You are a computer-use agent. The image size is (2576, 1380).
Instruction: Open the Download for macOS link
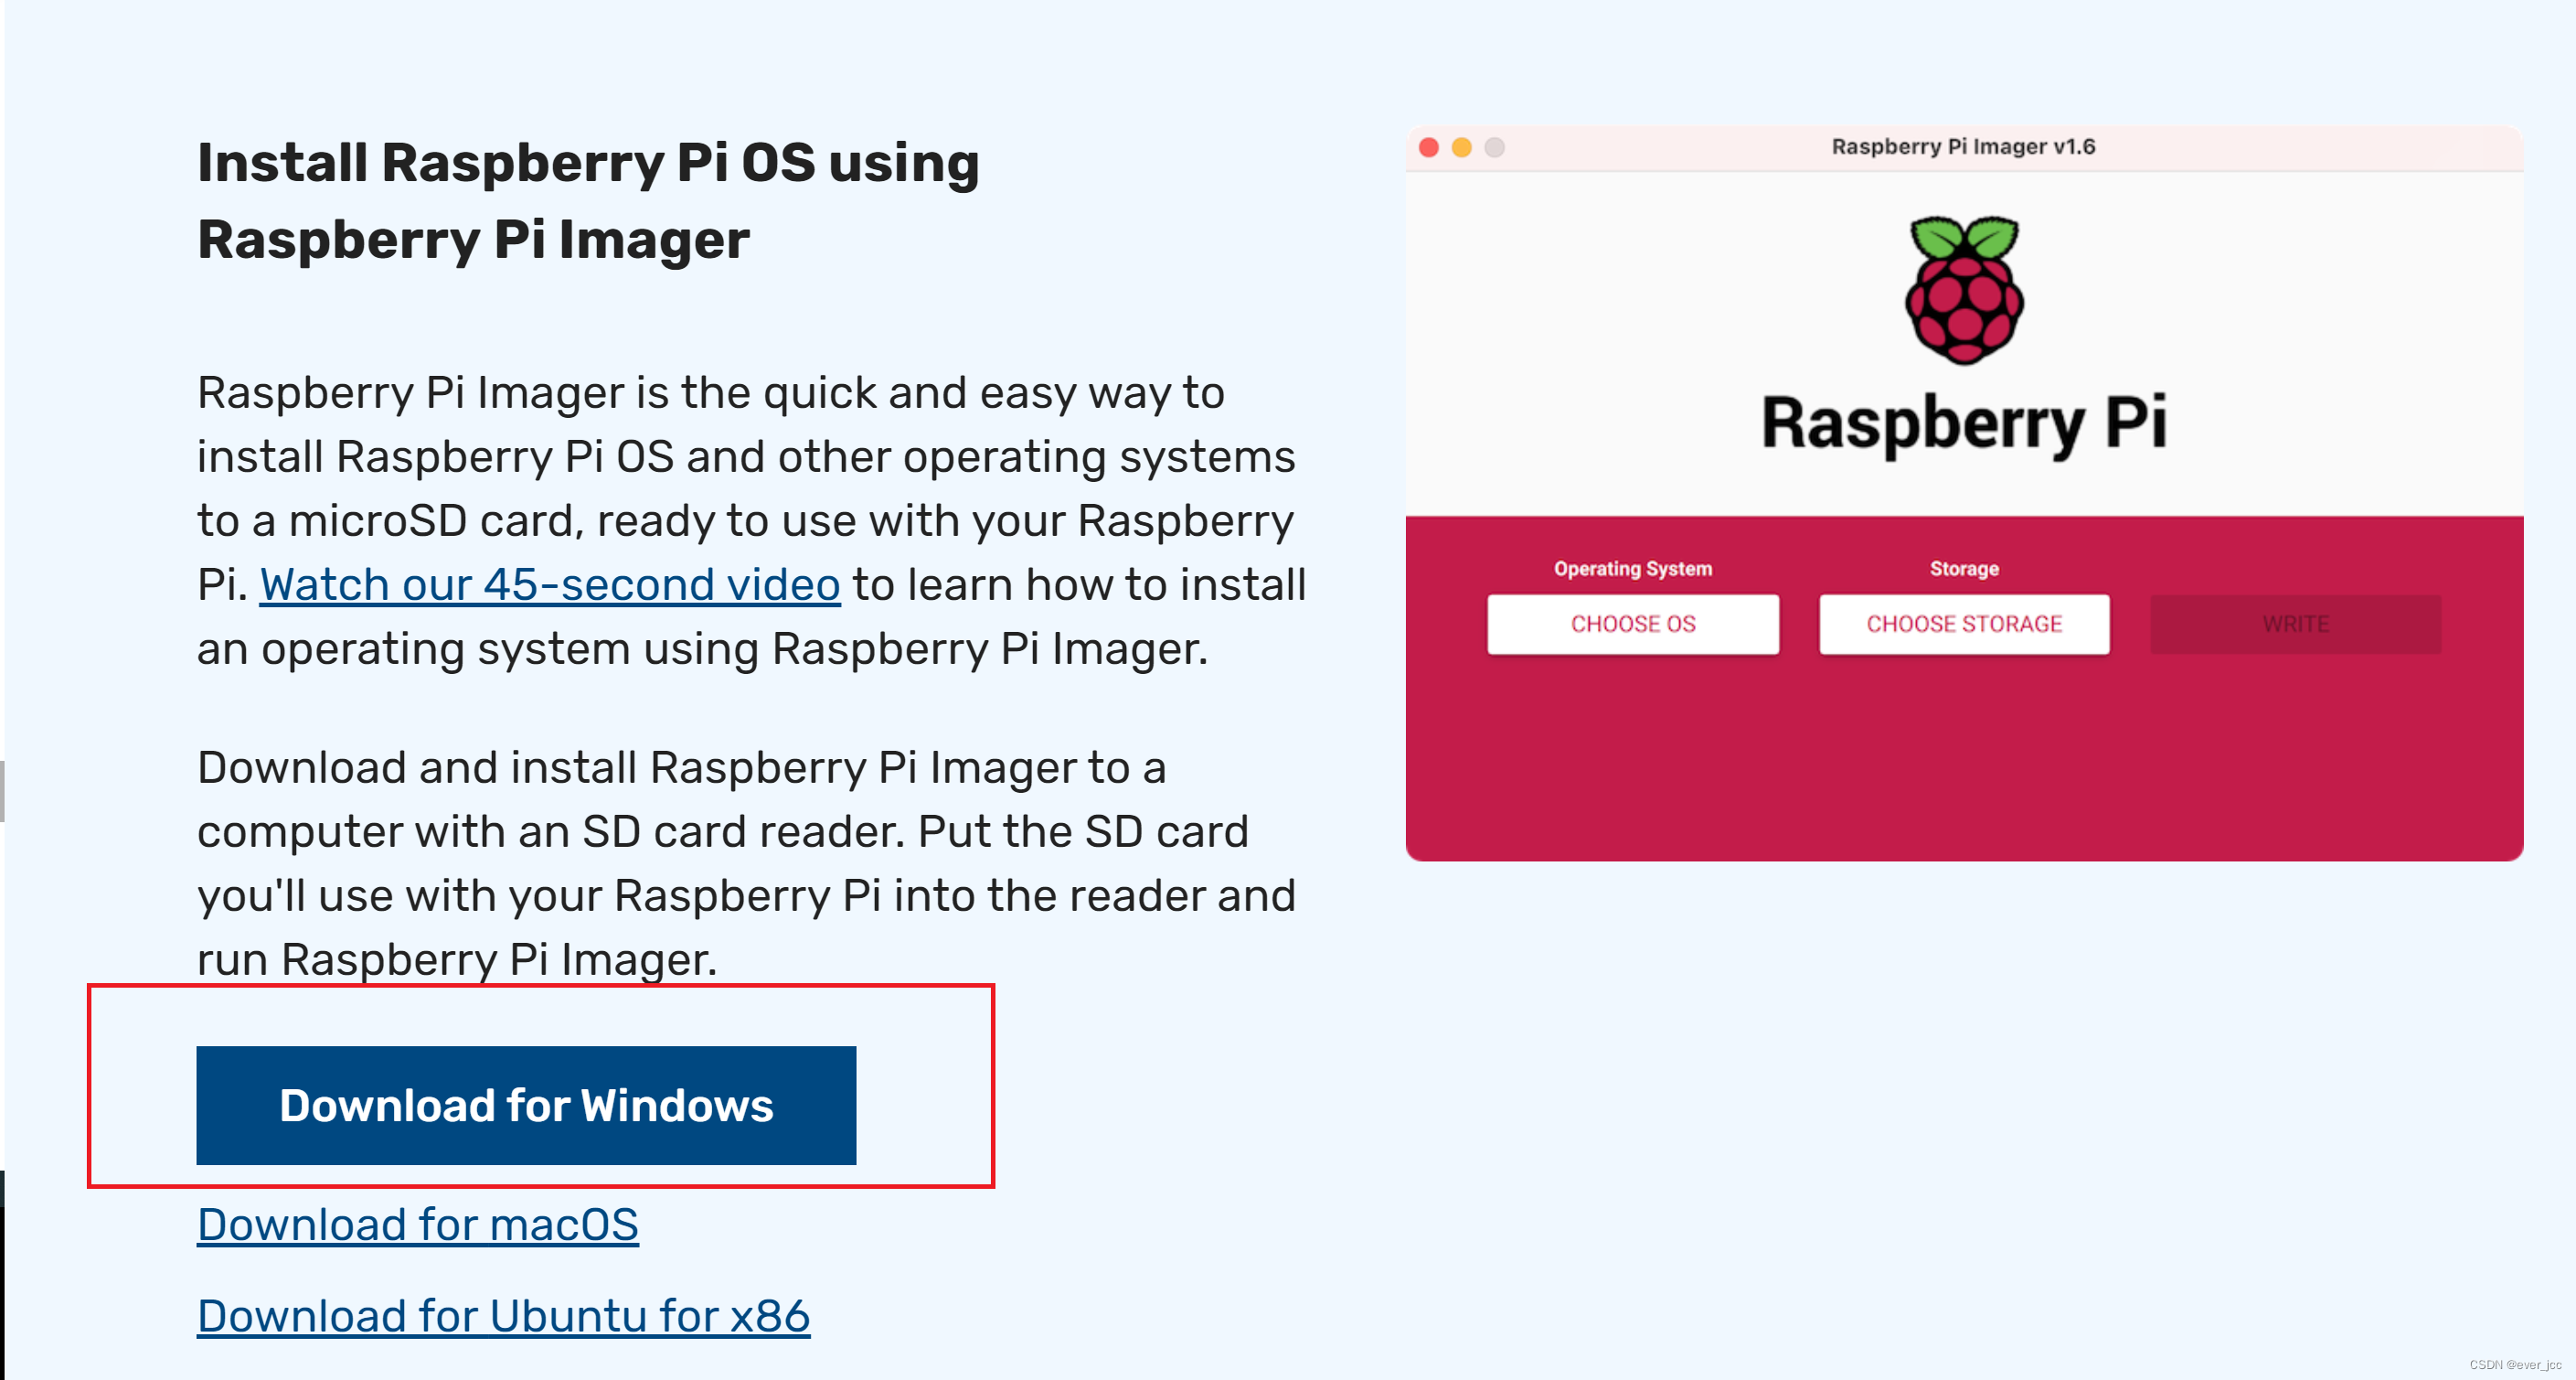tap(418, 1225)
